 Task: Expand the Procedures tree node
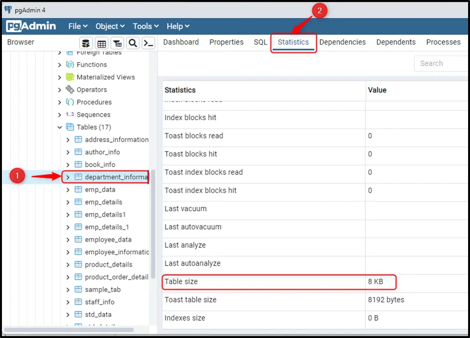pos(60,102)
